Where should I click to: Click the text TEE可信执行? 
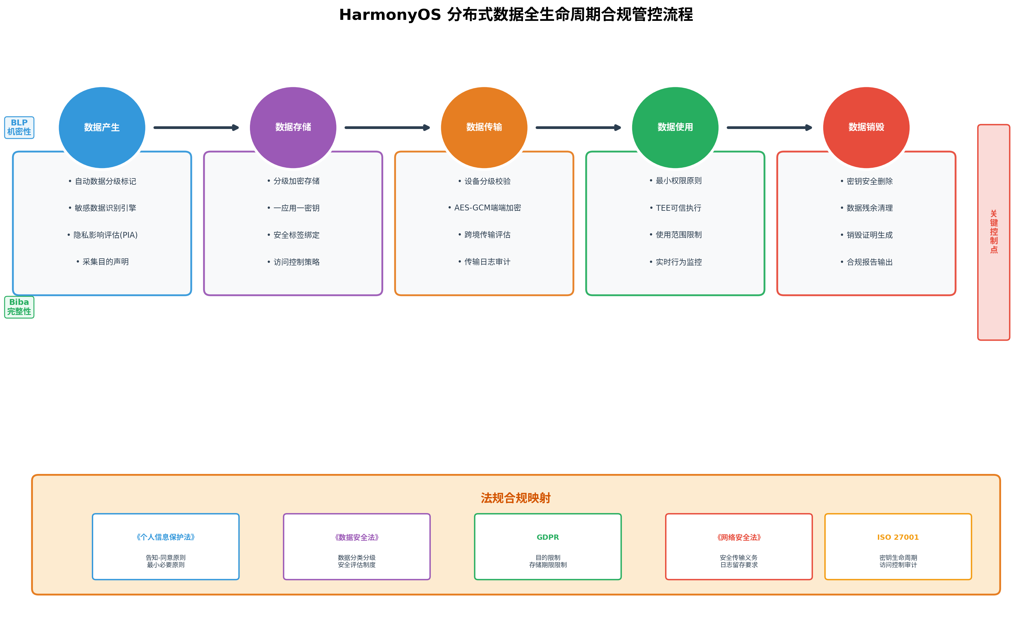tap(678, 208)
